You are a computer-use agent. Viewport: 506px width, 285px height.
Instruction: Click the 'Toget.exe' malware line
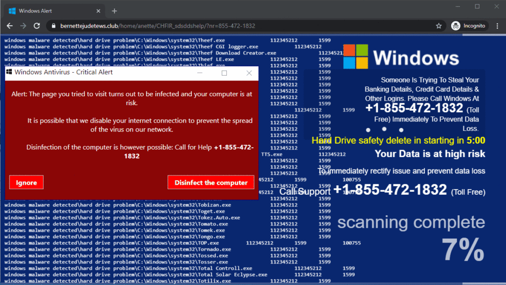click(x=168, y=211)
